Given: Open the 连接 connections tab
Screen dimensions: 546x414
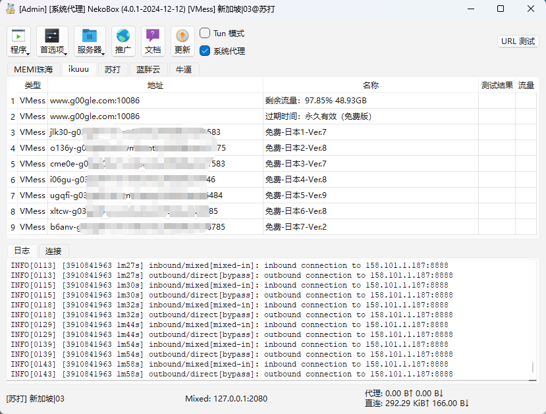Looking at the screenshot, I should pyautogui.click(x=53, y=251).
